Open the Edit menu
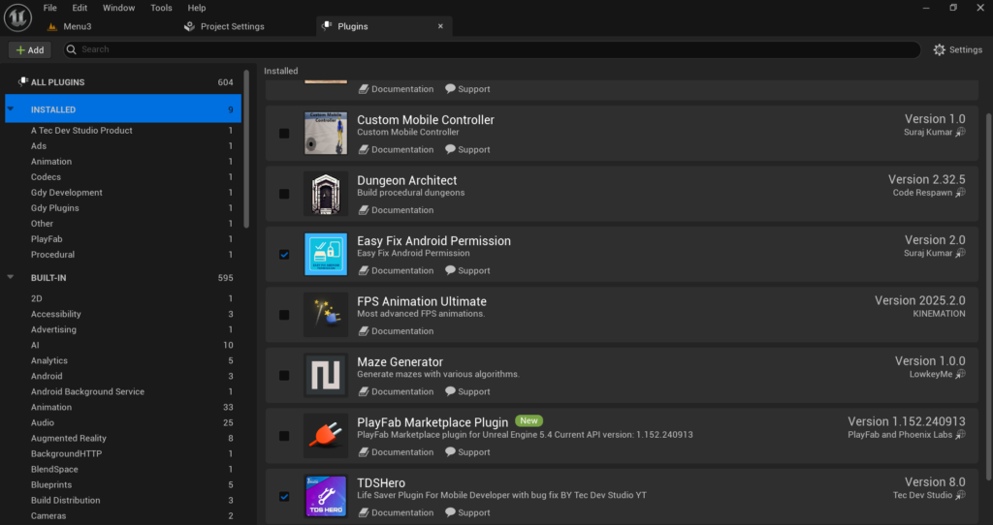The width and height of the screenshot is (993, 525). tap(80, 8)
